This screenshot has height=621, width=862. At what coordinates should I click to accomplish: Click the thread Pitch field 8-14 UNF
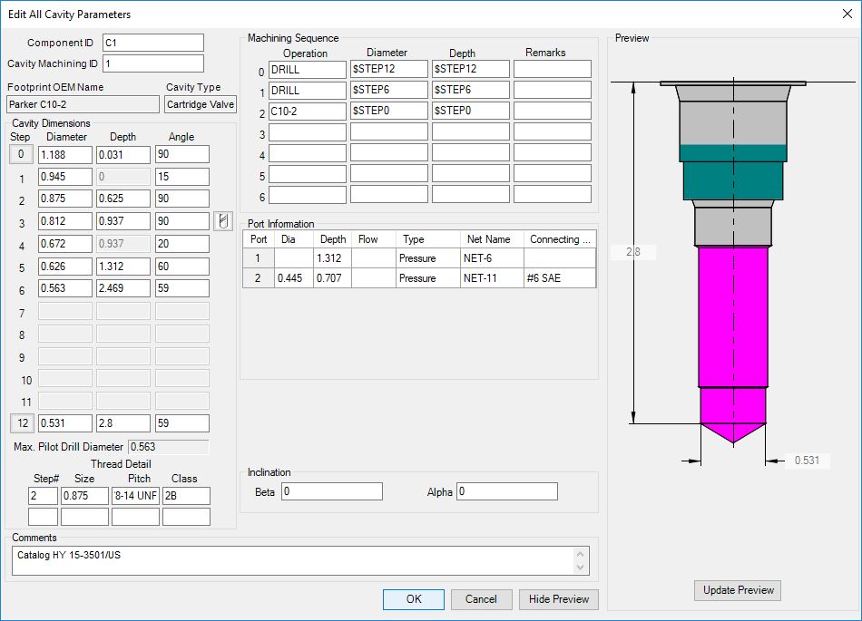(135, 496)
